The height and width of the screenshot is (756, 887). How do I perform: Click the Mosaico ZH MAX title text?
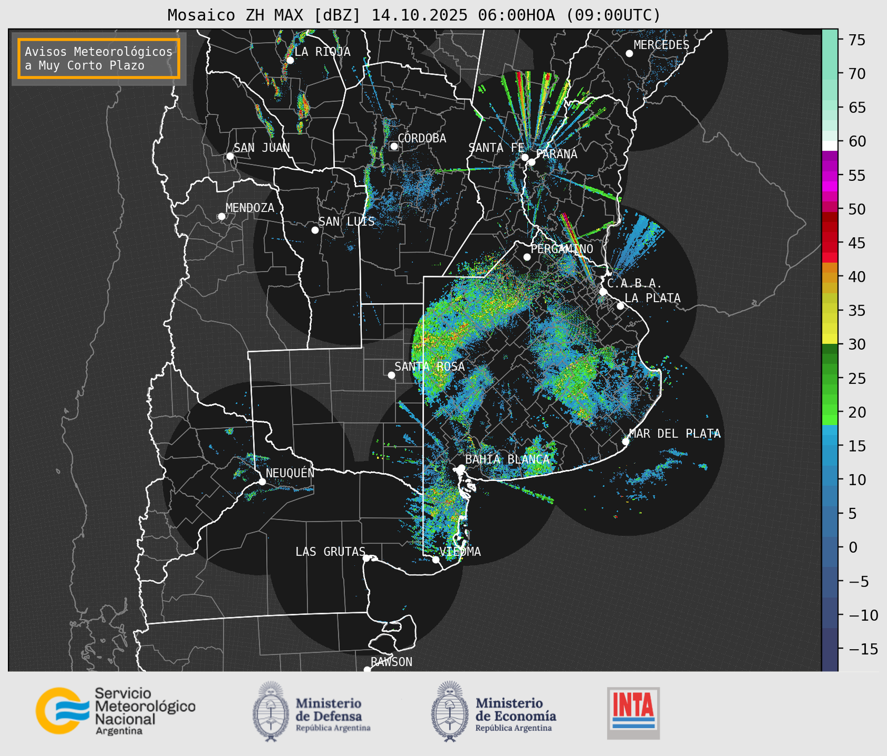414,15
